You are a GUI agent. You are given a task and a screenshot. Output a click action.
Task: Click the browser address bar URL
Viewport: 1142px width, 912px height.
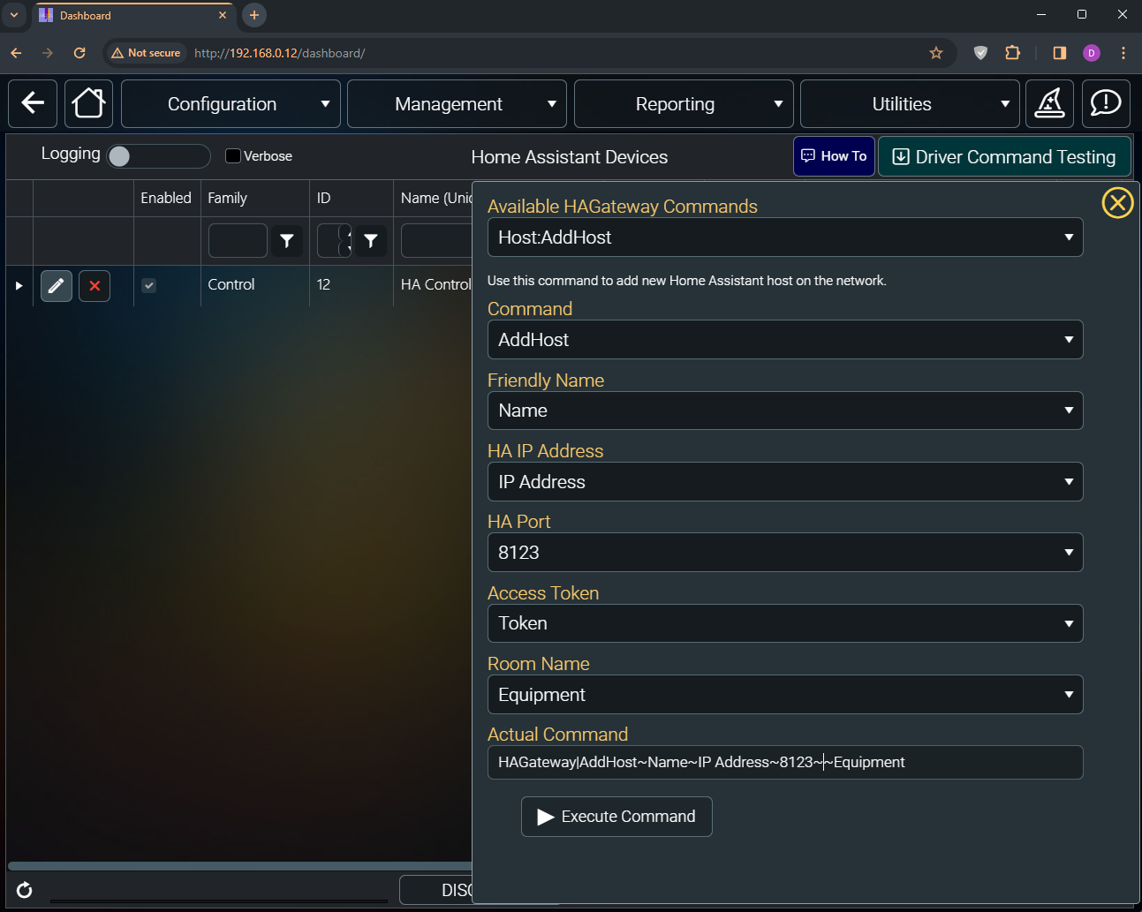tap(279, 53)
